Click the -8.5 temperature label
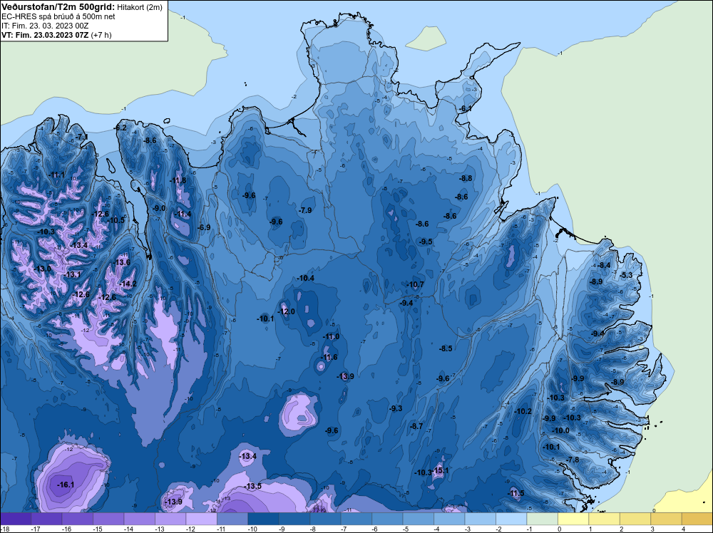Image resolution: width=713 pixels, height=533 pixels. pos(446,348)
